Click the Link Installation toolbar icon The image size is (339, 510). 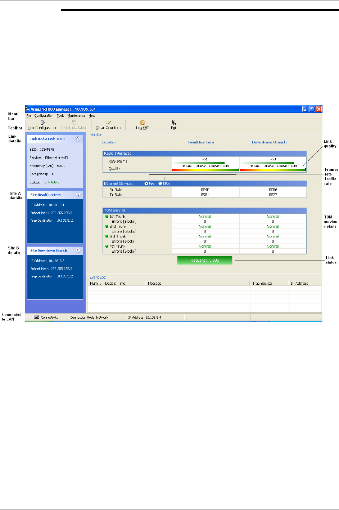(x=74, y=123)
